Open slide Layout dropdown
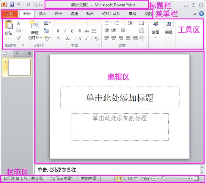206x183 pixels. 47,23
